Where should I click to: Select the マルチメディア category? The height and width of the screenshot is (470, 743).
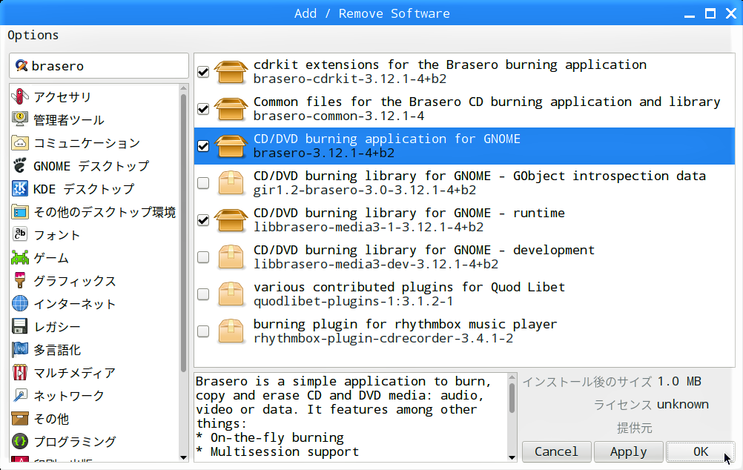coord(74,373)
